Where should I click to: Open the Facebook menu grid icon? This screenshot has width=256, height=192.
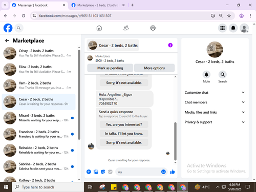(x=222, y=28)
